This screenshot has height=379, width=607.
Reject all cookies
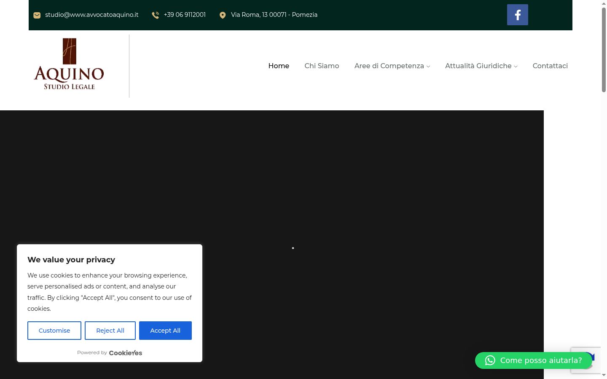pos(110,331)
